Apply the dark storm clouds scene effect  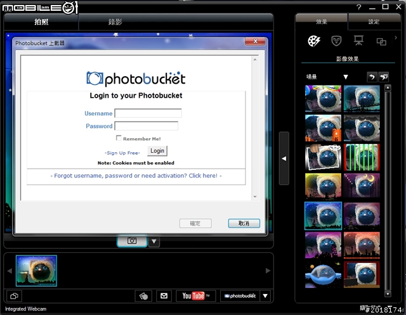click(x=362, y=128)
